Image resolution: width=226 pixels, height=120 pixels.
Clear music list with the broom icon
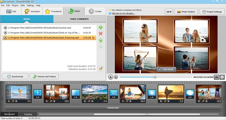point(101,68)
